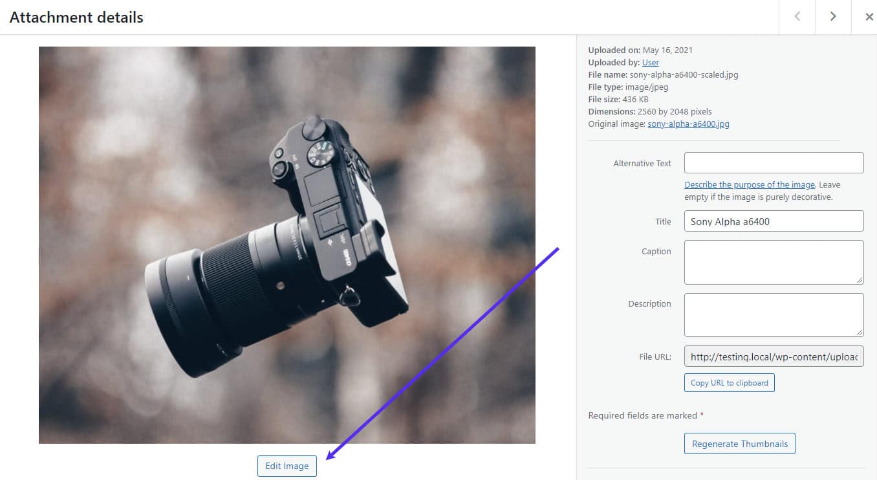
Task: Click the Edit Image button
Action: (287, 466)
